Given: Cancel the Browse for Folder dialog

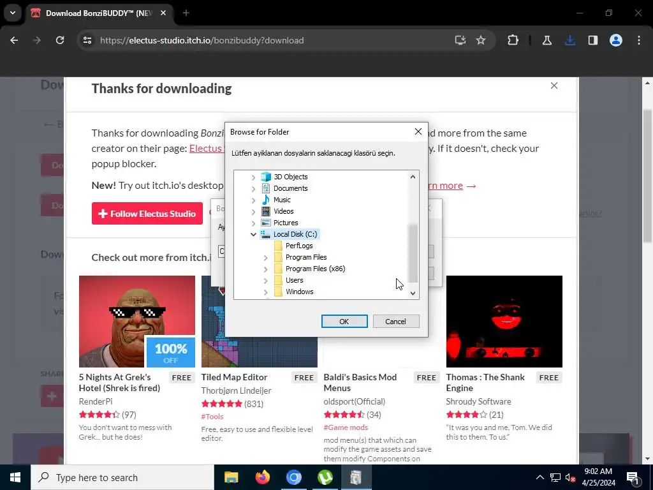Looking at the screenshot, I should (x=395, y=322).
